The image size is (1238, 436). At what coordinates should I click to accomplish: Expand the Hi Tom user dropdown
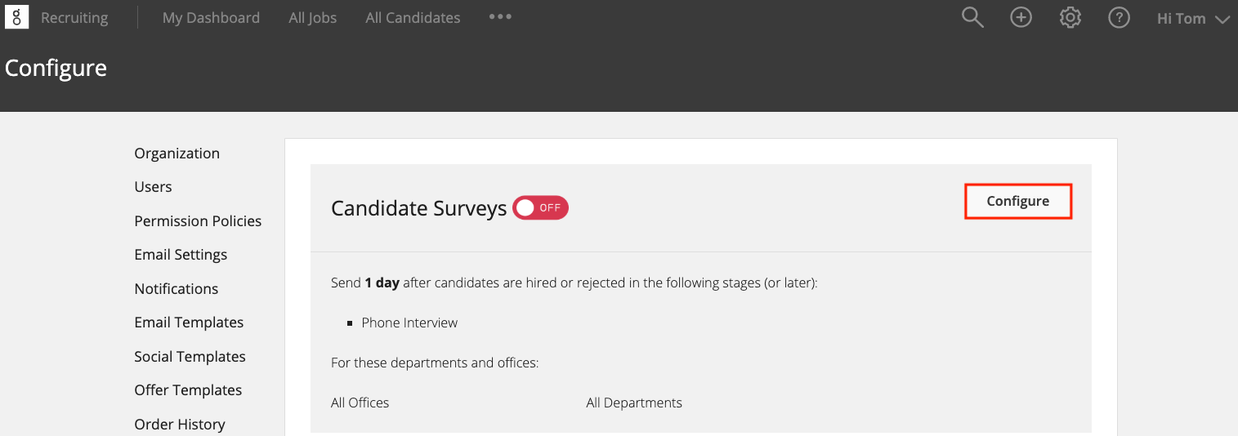tap(1193, 18)
